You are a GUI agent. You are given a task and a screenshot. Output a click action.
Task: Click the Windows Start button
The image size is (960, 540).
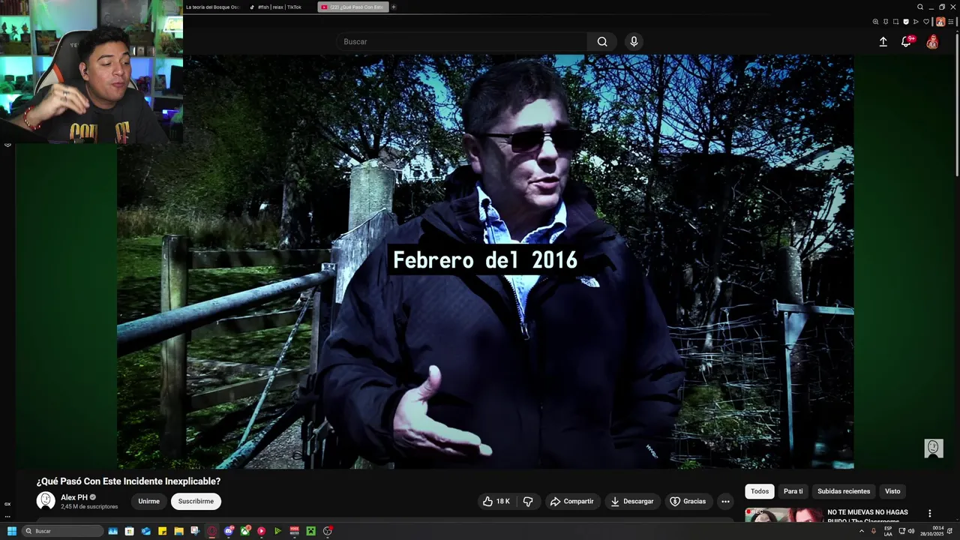(12, 531)
